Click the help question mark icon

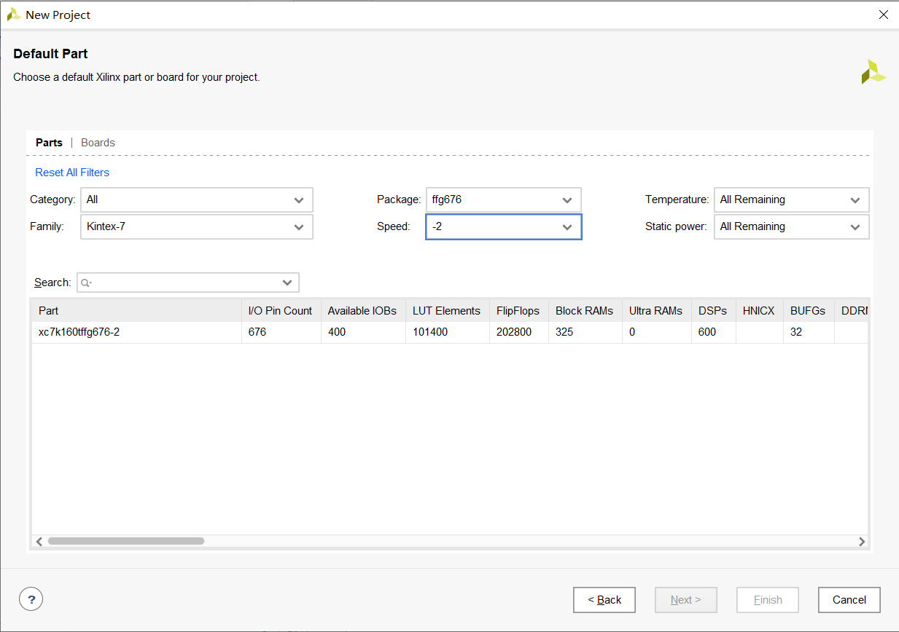pos(31,599)
